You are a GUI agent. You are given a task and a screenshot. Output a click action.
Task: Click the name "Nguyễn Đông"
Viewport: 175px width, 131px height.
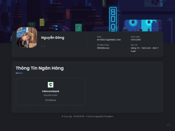point(53,38)
